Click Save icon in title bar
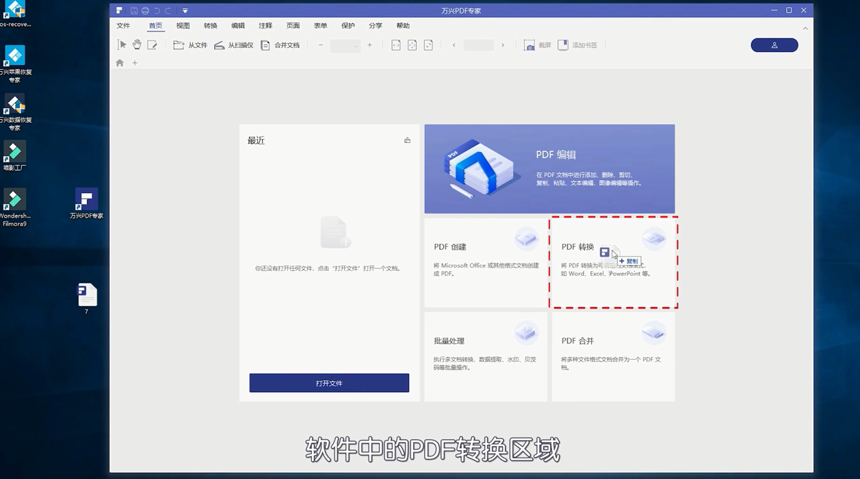The image size is (860, 479). coord(134,11)
